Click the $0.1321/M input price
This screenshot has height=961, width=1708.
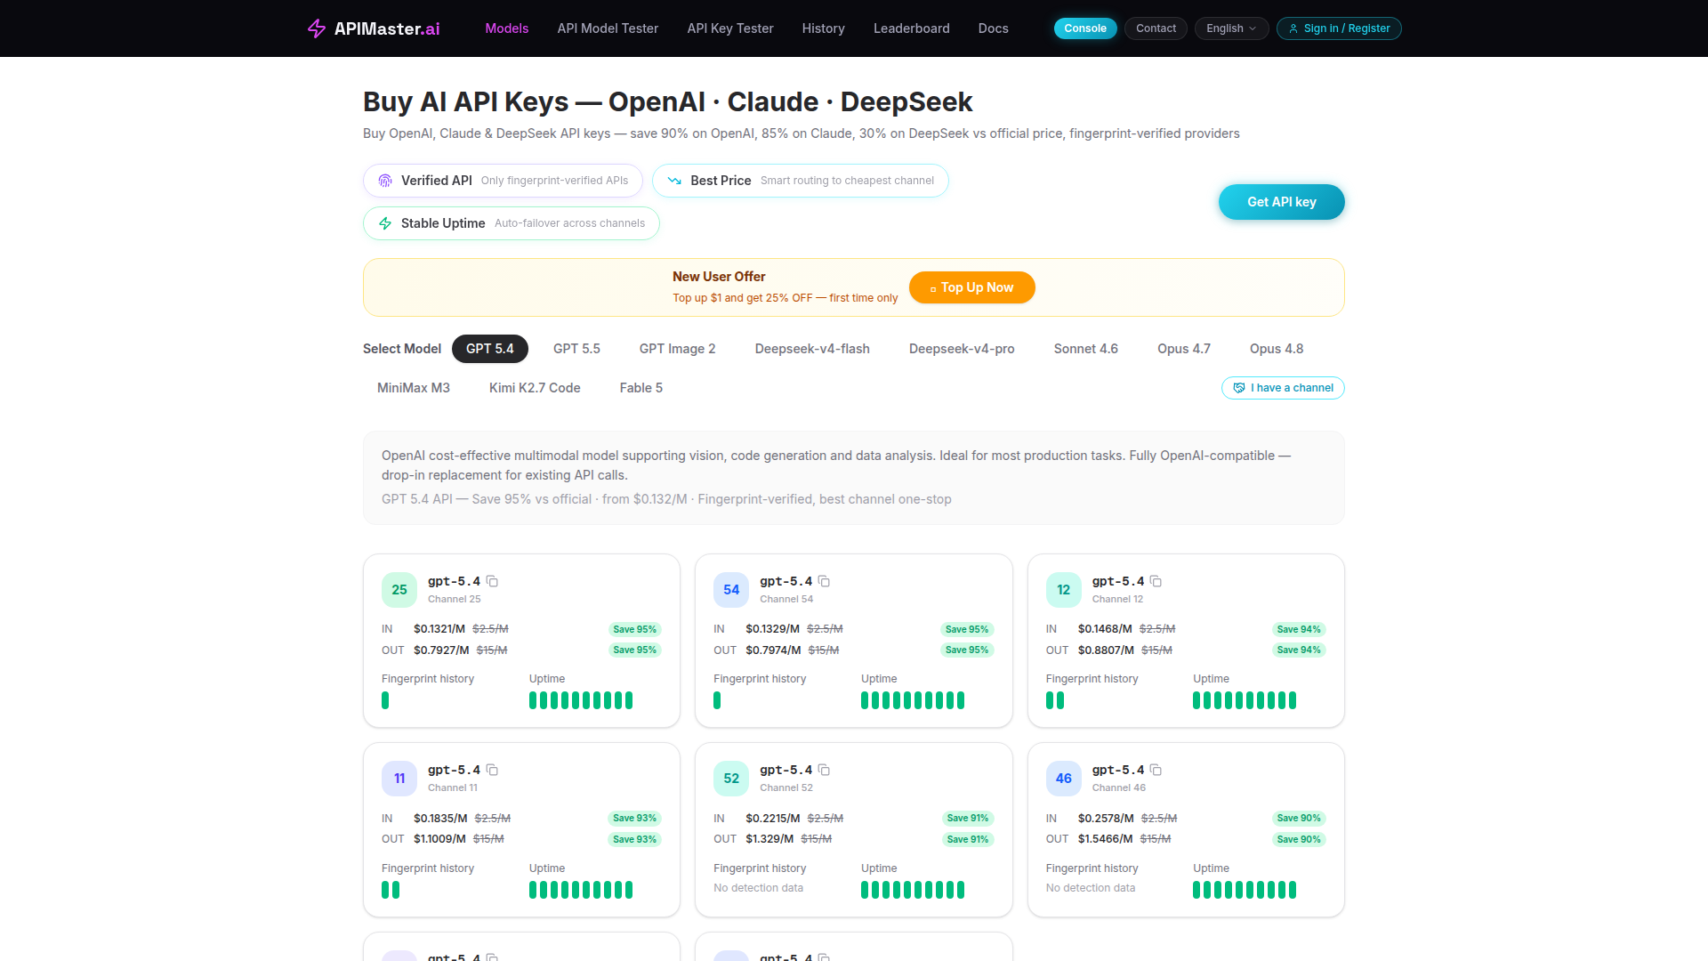439,629
